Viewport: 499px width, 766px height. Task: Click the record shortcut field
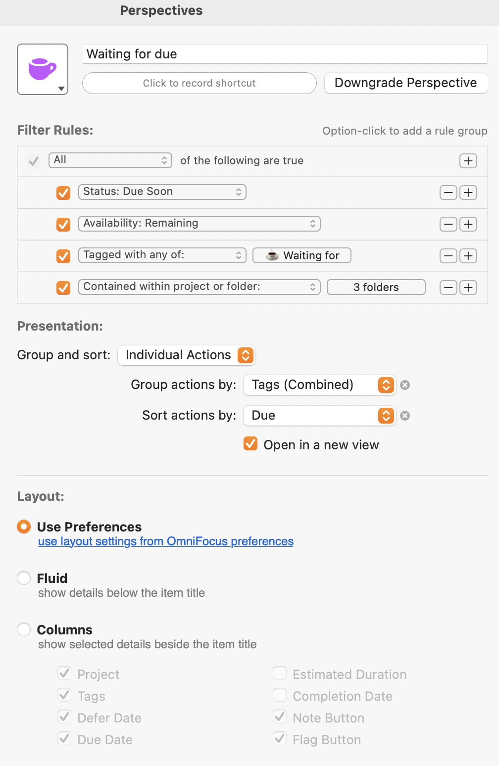(199, 83)
